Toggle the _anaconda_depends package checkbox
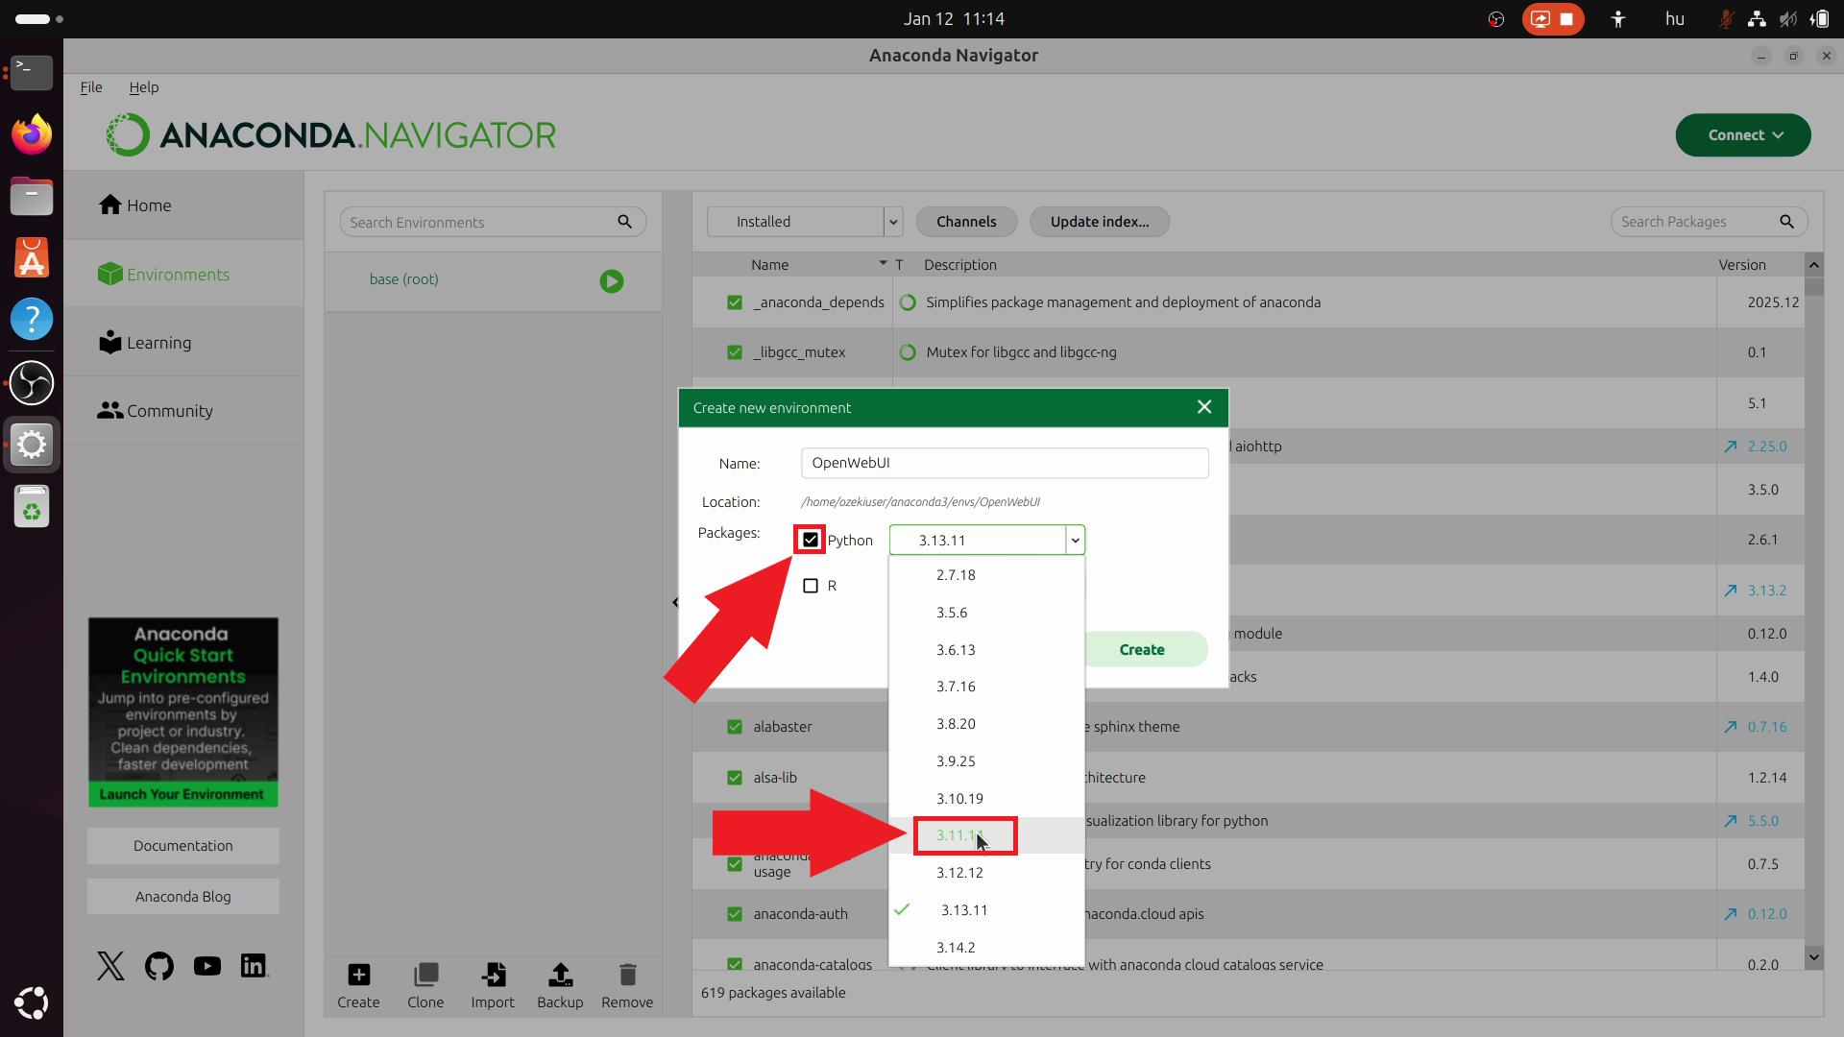Viewport: 1844px width, 1037px height. [x=735, y=302]
